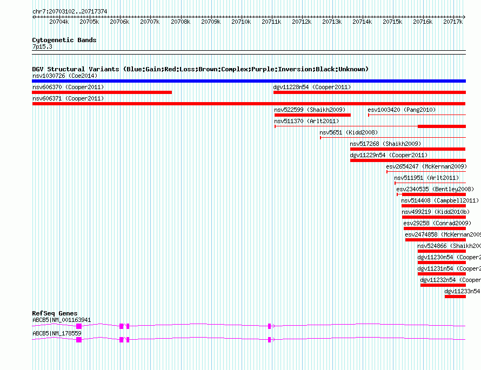This screenshot has height=370, width=481.
Task: Click the red nsv522599 loss bar
Action: (312, 115)
